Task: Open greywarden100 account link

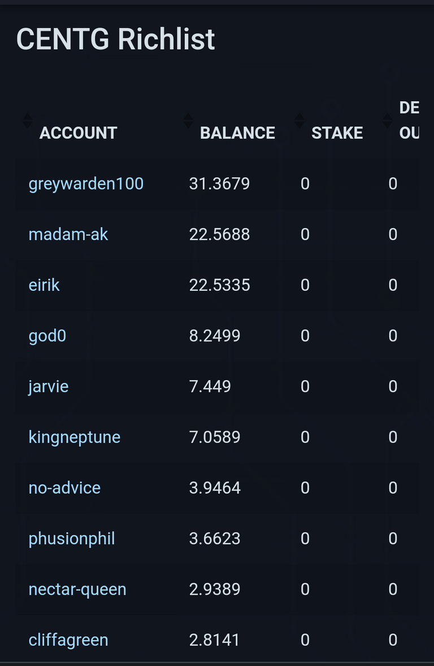Action: [86, 184]
